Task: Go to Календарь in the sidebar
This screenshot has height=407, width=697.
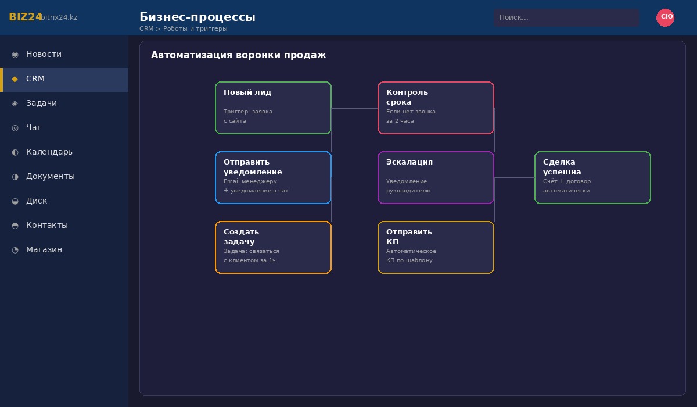Action: pyautogui.click(x=49, y=152)
